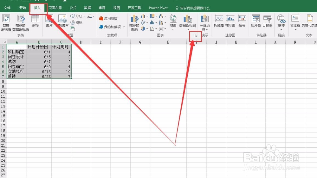The height and width of the screenshot is (178, 317).
Task: Open the statistic (histogram) chart dropdown
Action: (x=153, y=22)
